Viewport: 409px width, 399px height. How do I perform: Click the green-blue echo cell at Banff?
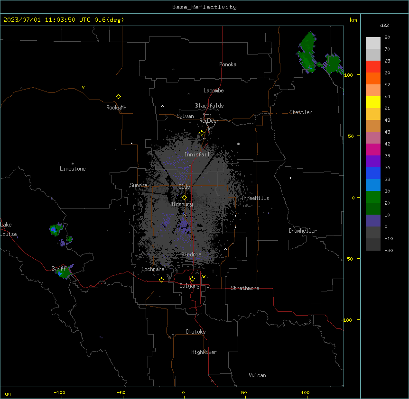(x=64, y=272)
